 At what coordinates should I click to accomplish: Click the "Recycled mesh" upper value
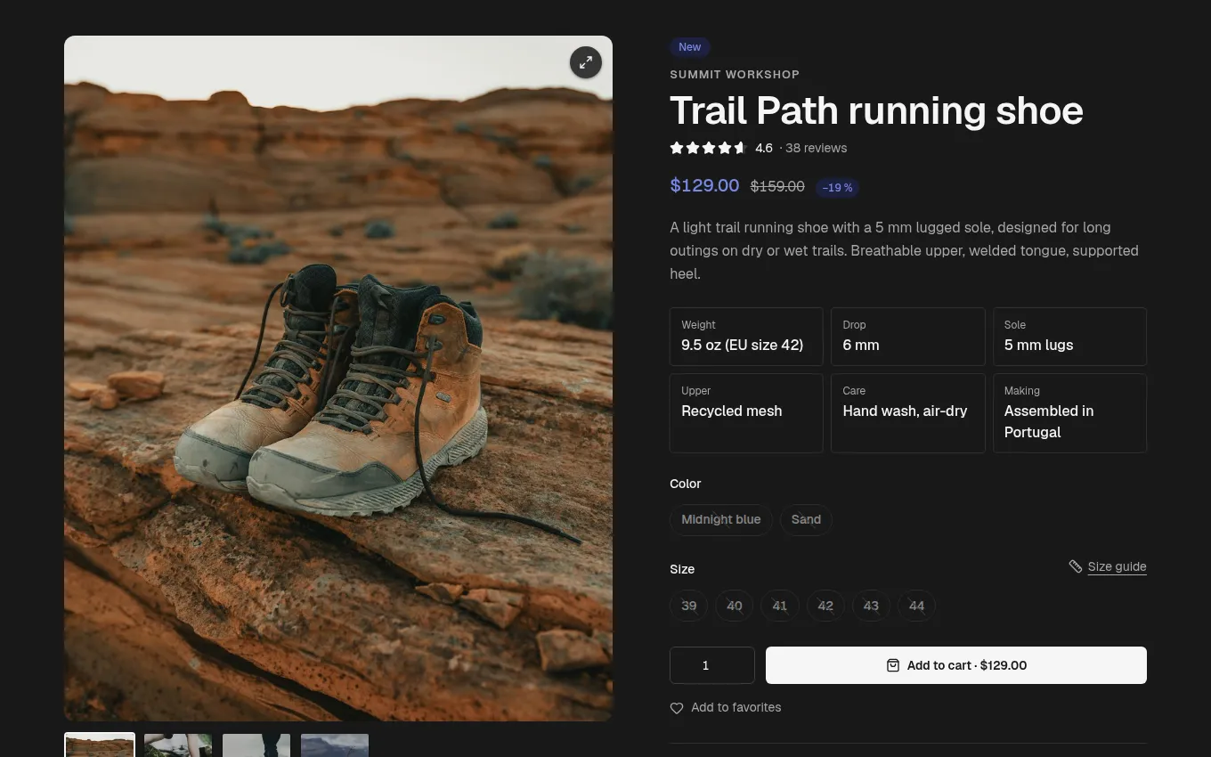point(732,411)
